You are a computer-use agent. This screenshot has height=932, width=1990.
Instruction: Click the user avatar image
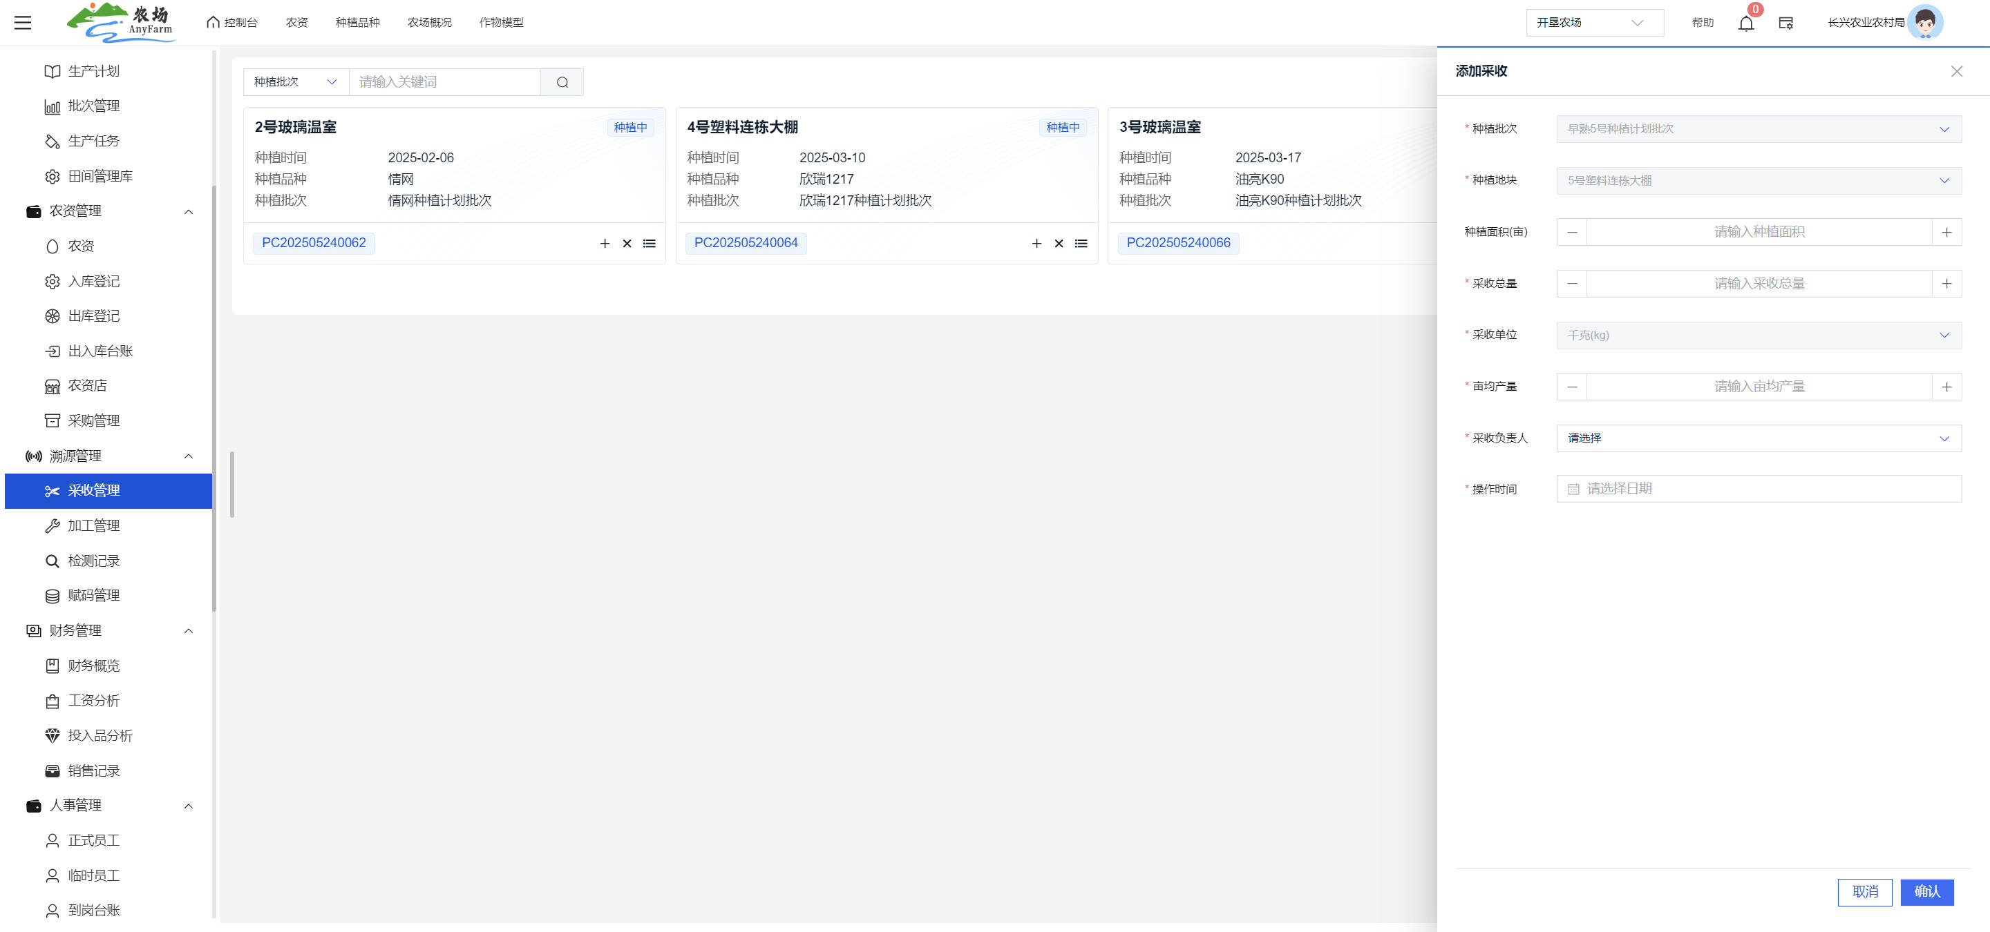[1924, 22]
